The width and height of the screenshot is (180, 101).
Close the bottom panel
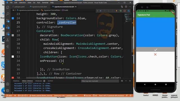(130, 81)
